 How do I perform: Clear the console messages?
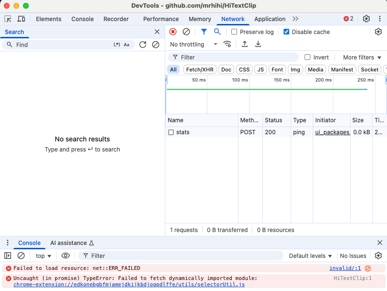coord(21,256)
